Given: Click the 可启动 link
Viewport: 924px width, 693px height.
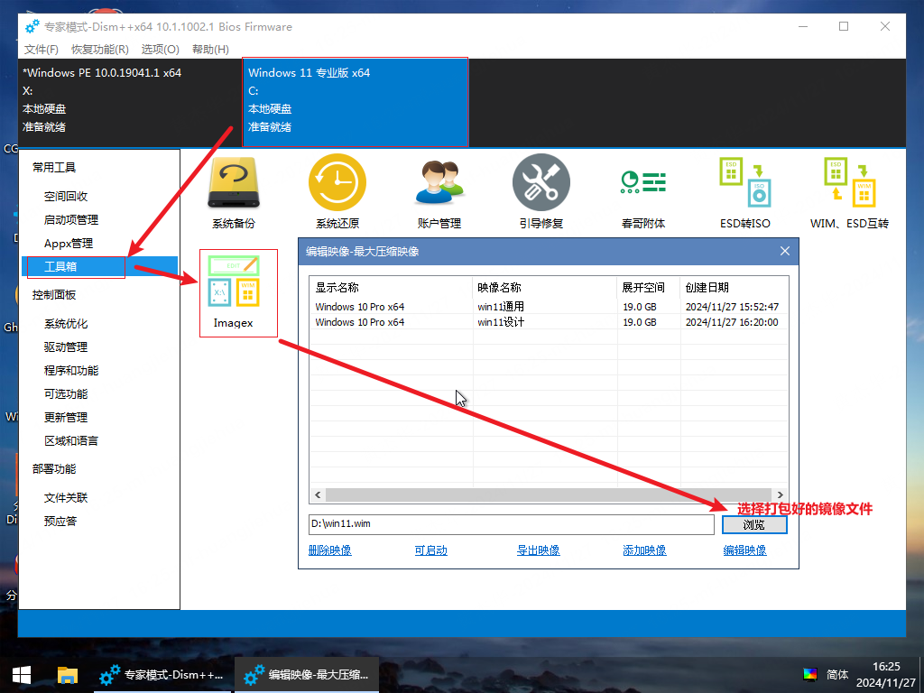Looking at the screenshot, I should pyautogui.click(x=430, y=550).
